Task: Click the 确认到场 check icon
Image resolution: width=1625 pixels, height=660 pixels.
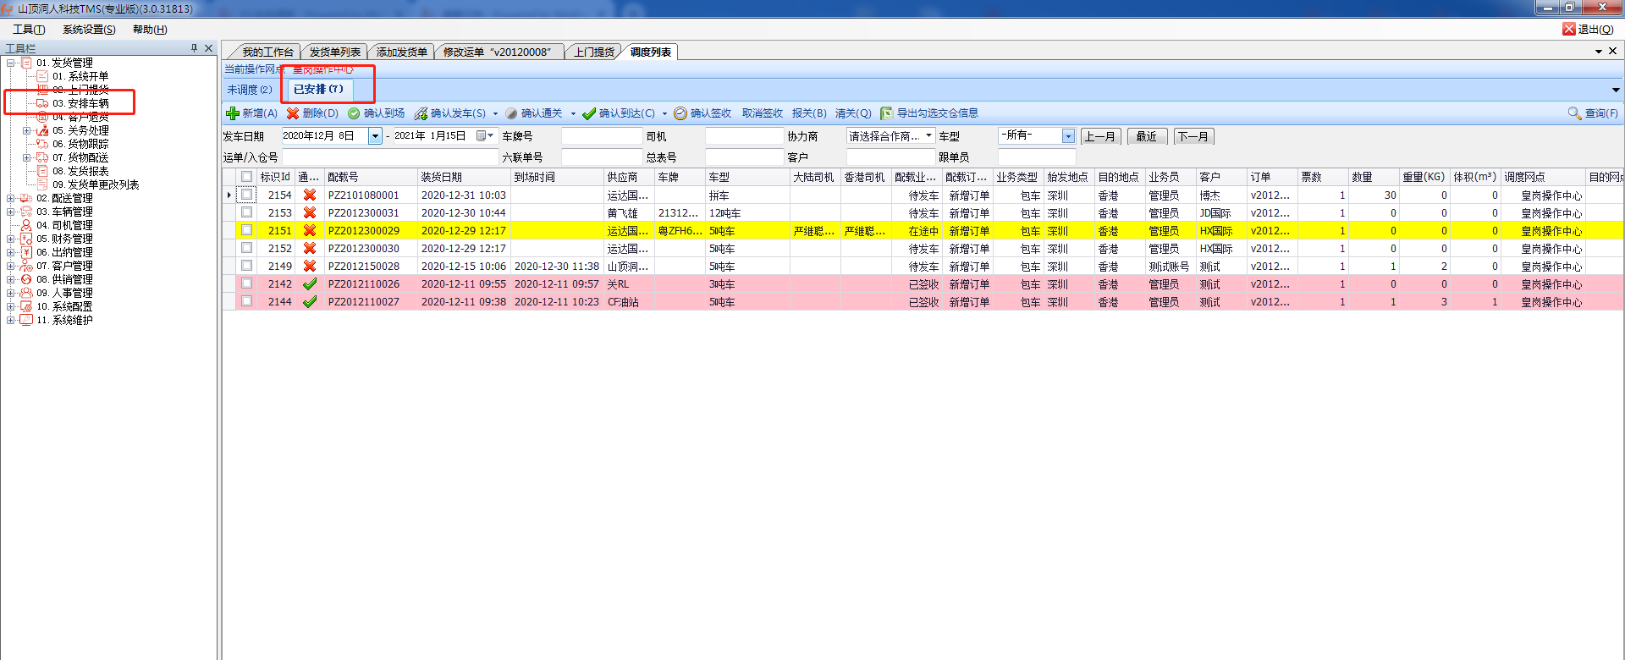Action: click(354, 113)
